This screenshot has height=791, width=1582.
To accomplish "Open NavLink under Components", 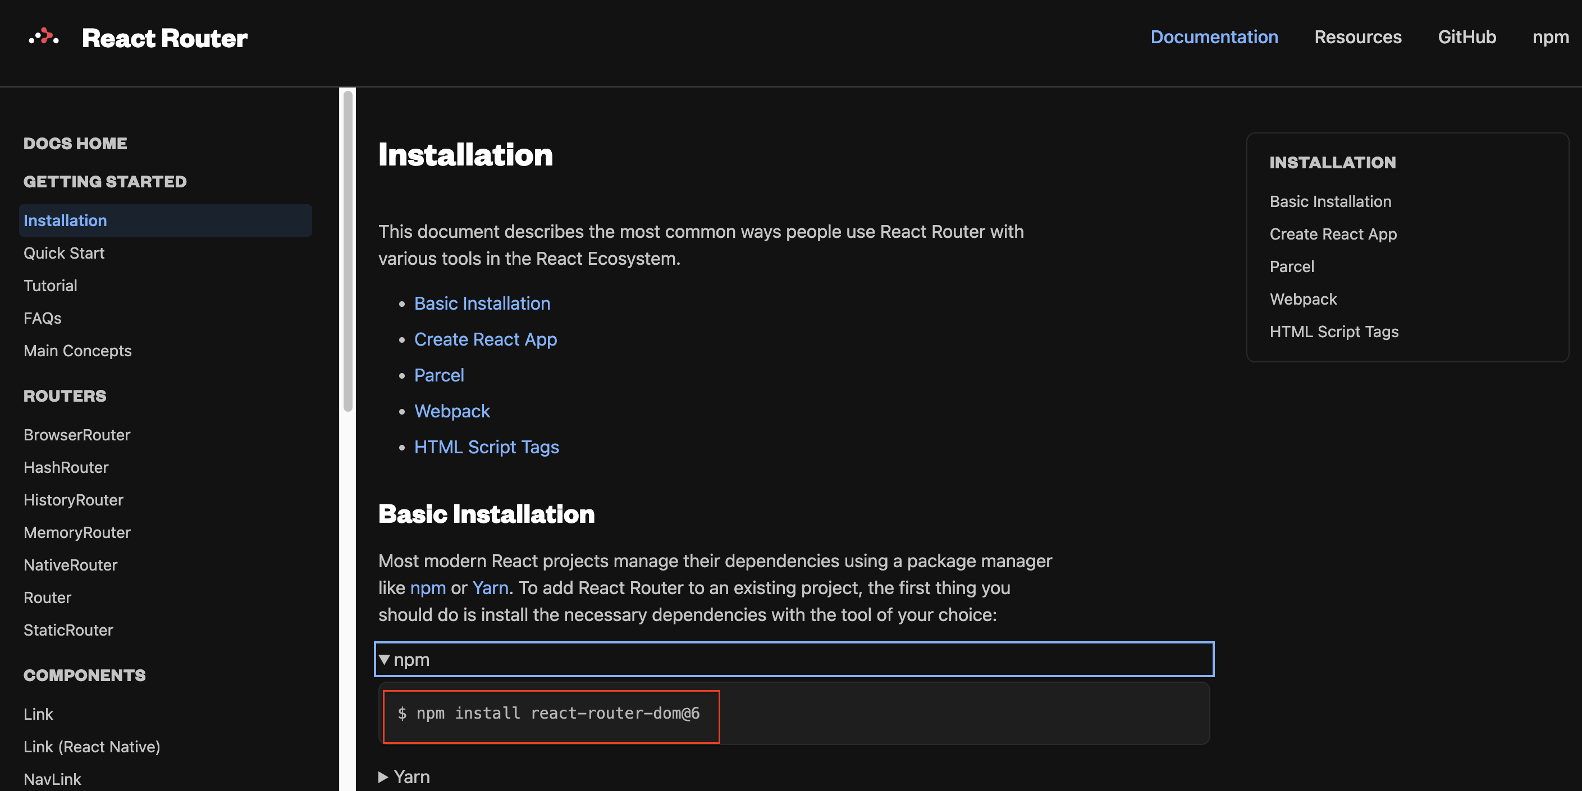I will point(52,779).
